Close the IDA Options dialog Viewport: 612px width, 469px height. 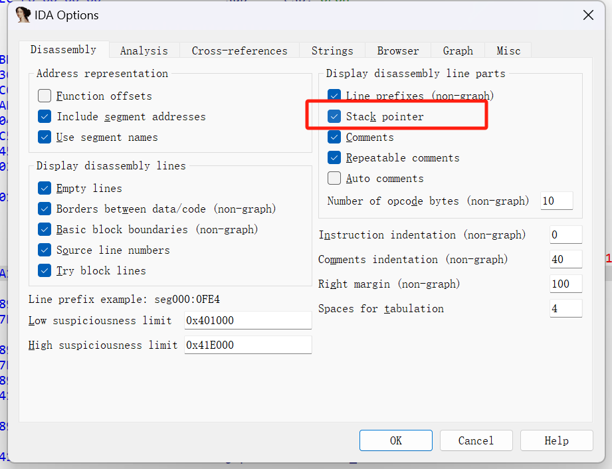588,15
